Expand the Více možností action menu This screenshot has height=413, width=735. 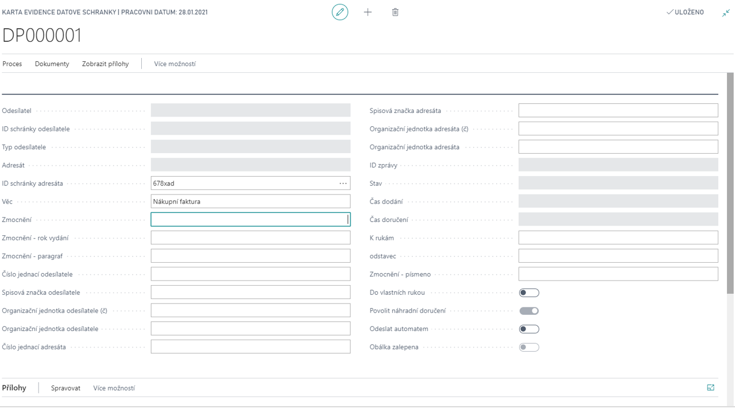pos(175,64)
